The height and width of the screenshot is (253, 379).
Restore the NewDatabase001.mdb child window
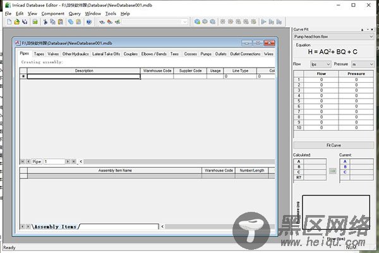[x=258, y=43]
